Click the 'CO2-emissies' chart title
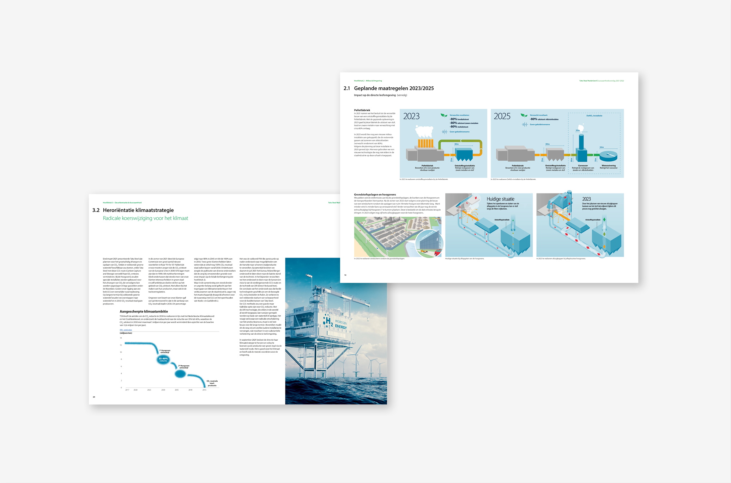731x483 pixels. (x=126, y=330)
